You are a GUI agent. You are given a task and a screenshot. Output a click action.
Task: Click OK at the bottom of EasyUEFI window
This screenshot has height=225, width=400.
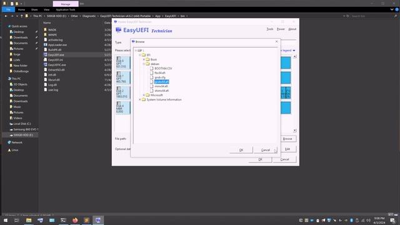coord(260,159)
